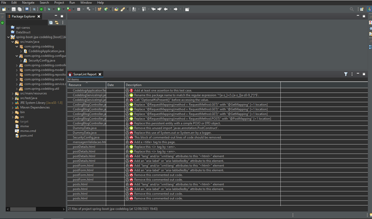The image size is (372, 219).
Task: Sort by Date column header
Action: 115,85
